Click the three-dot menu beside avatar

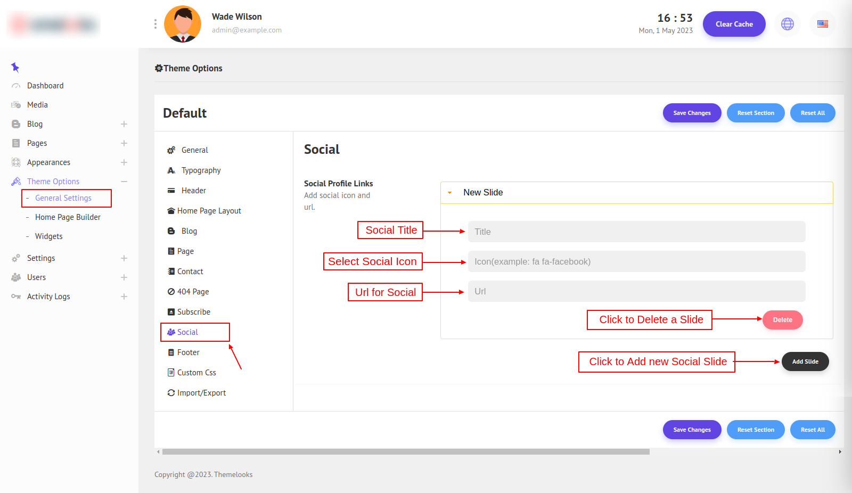155,24
